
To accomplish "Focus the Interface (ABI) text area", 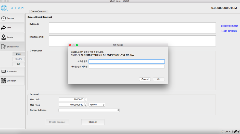I will click(x=132, y=41).
